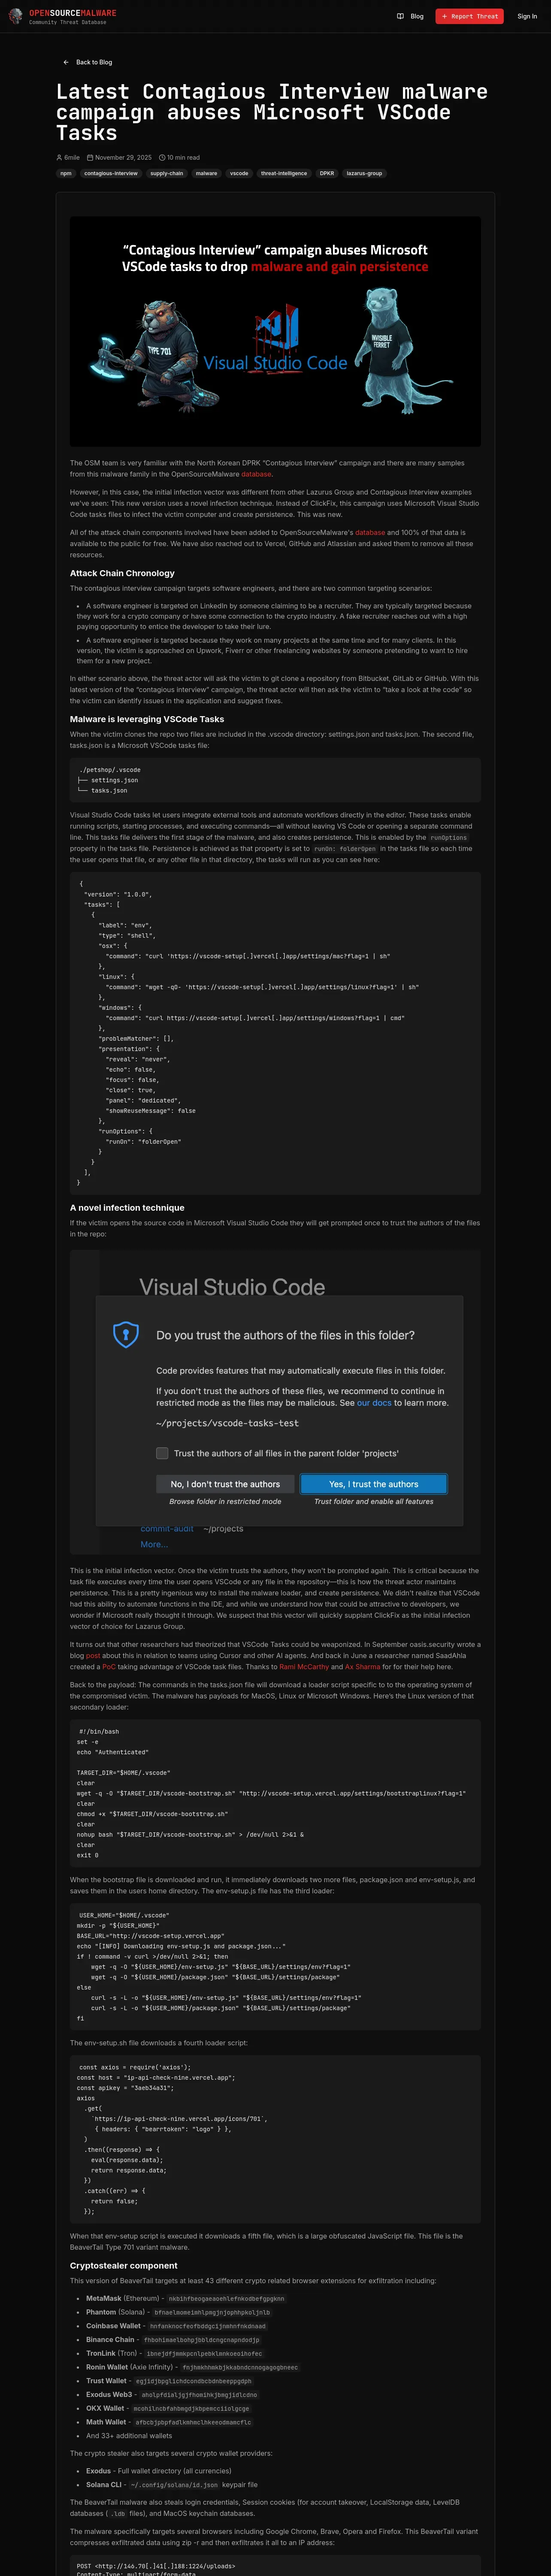Screen dimensions: 551x2576
Task: Click the Coinbase Wallet list entry
Action: (x=177, y=2326)
